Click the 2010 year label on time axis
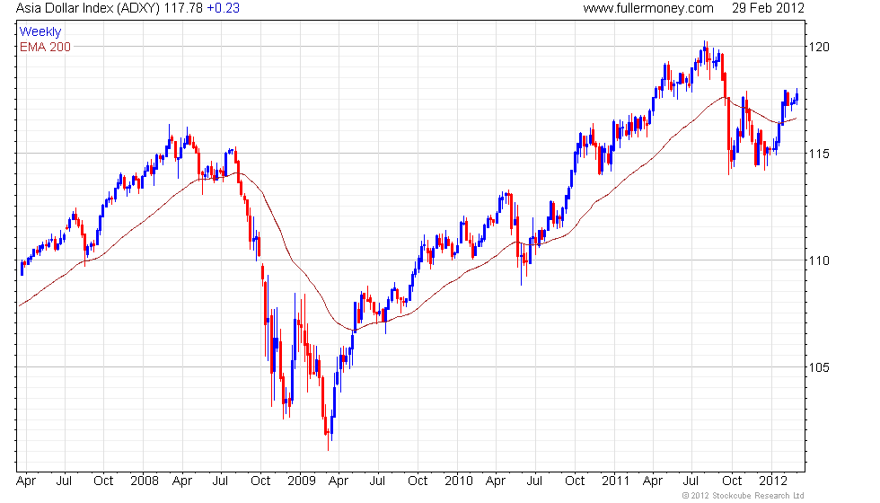880x503 pixels. [x=459, y=481]
